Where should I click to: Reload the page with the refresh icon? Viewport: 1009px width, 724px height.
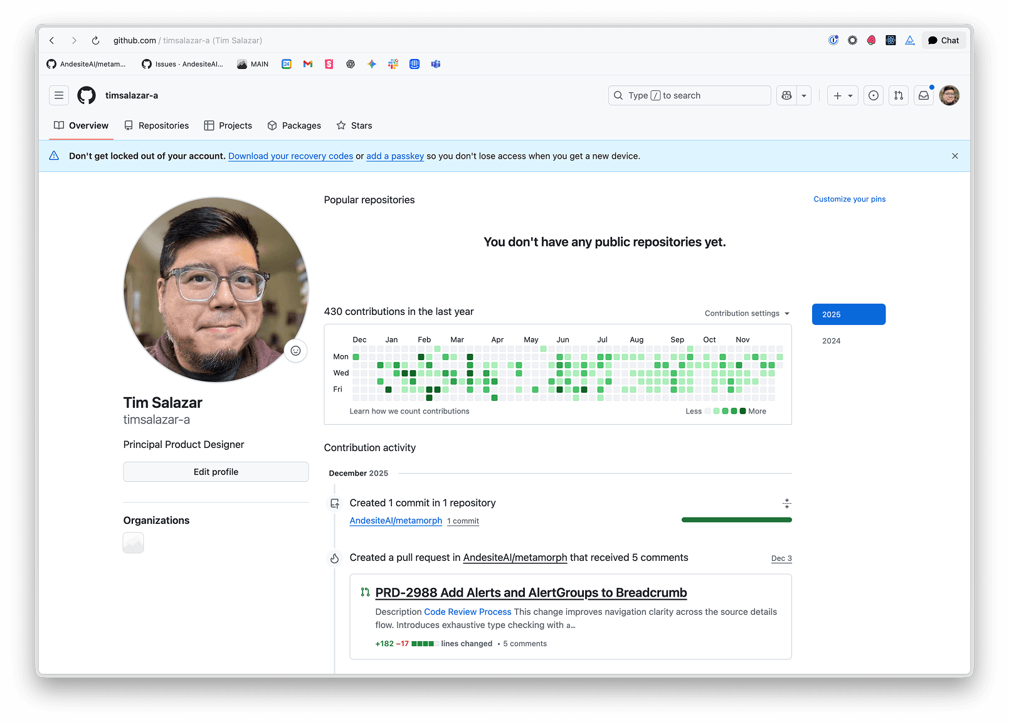click(95, 40)
